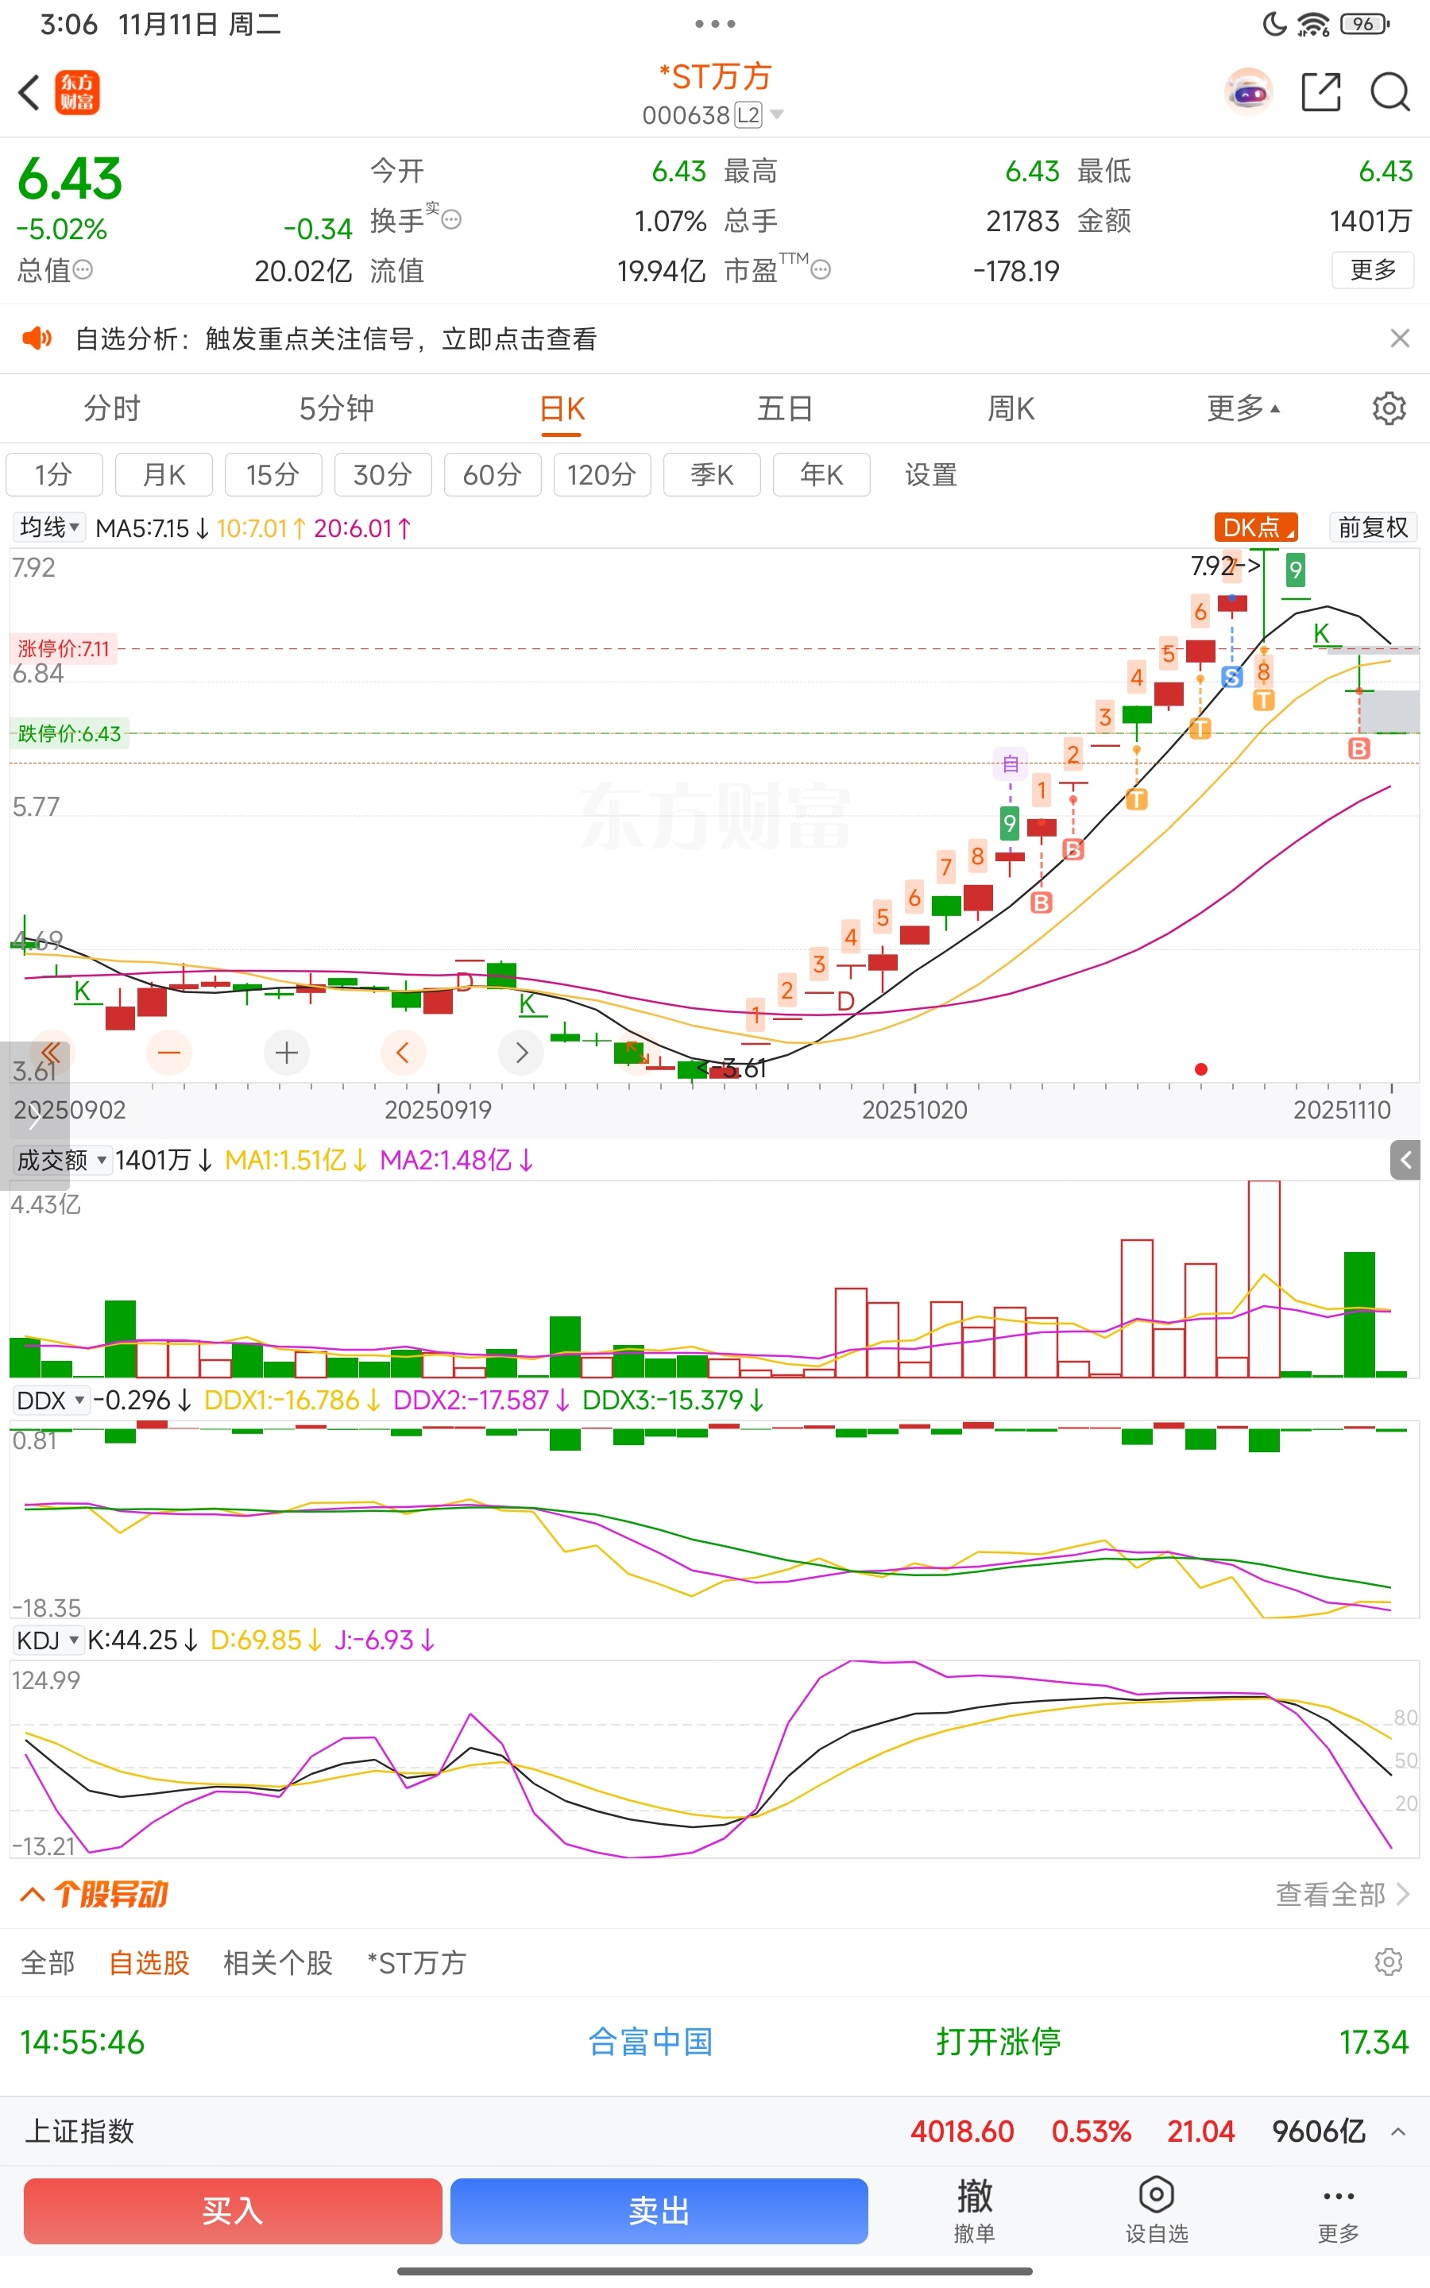1430x2288 pixels.
Task: Tap the blue S signal marker
Action: 1231,677
